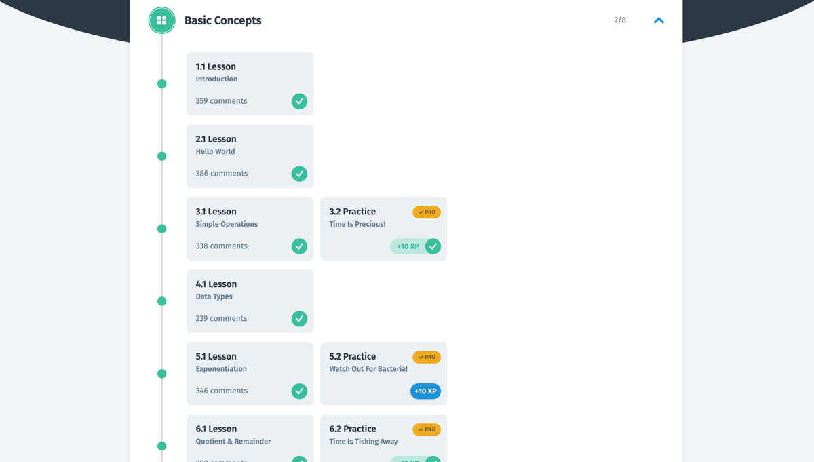Click the green checkmark on 1.1 Lesson Introduction
The image size is (814, 462).
299,101
